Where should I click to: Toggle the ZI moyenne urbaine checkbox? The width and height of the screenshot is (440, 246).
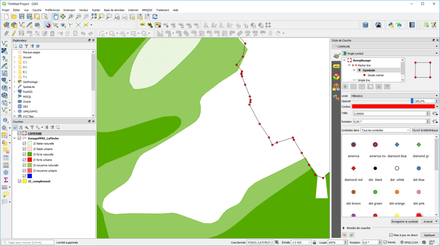point(25,171)
